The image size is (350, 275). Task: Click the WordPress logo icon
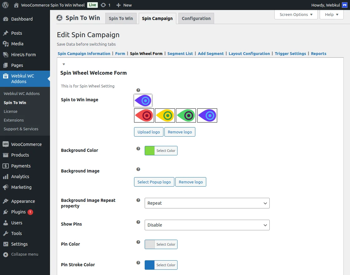[5, 5]
